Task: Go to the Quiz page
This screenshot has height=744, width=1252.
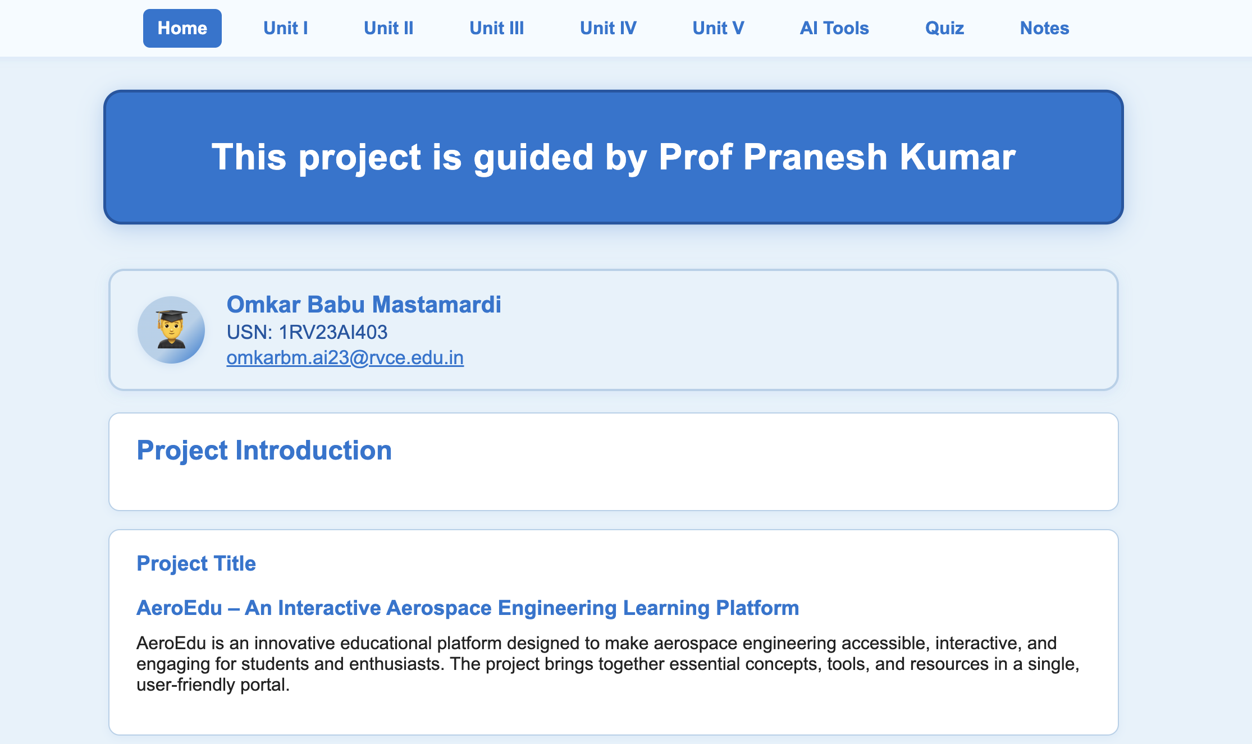Action: [944, 28]
